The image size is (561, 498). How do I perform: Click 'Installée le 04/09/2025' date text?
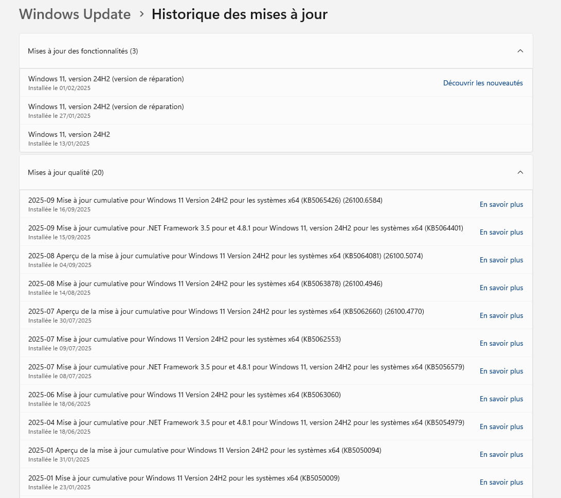[x=60, y=265]
